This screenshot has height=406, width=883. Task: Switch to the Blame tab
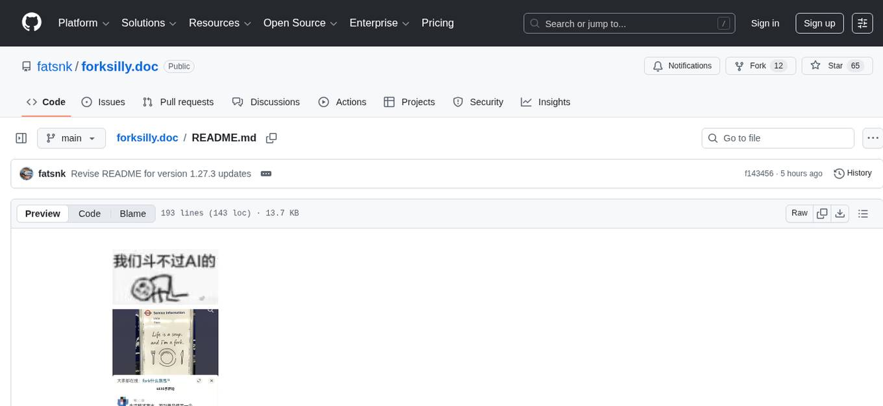[132, 213]
